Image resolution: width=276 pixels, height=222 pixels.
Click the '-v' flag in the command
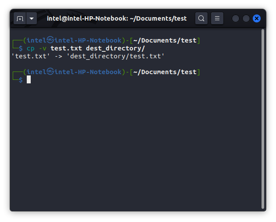42,48
